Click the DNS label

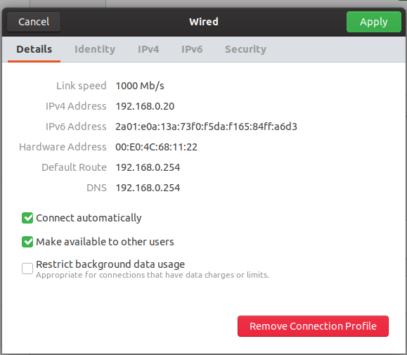96,188
